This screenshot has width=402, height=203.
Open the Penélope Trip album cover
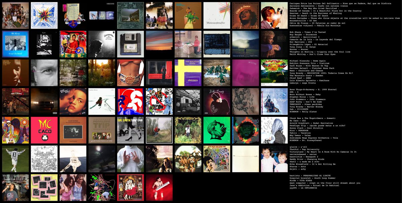tap(102, 130)
